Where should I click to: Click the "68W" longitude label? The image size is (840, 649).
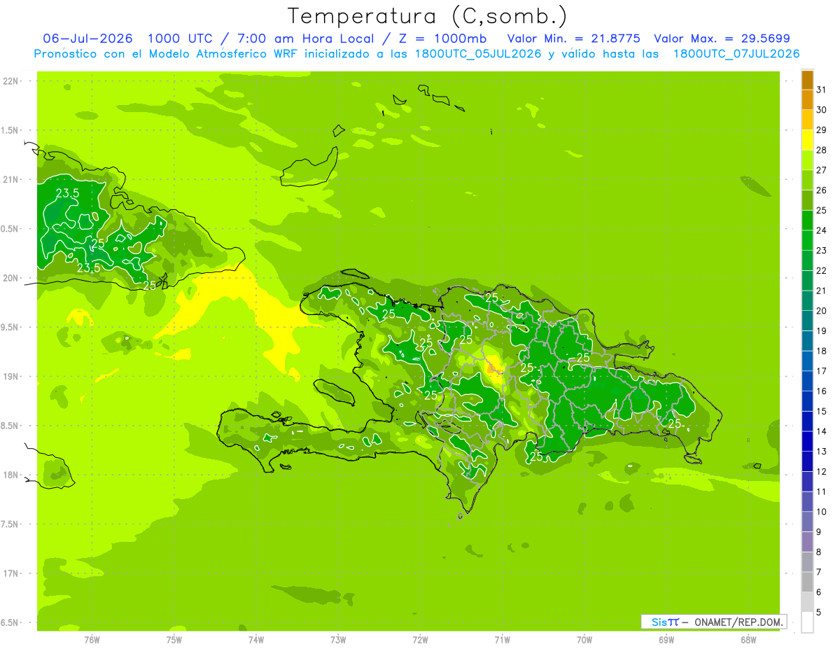(x=748, y=639)
